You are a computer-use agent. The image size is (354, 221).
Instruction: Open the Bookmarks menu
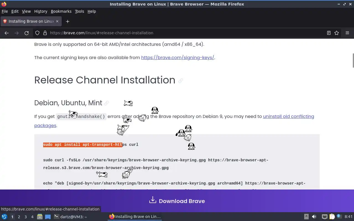pos(61,11)
